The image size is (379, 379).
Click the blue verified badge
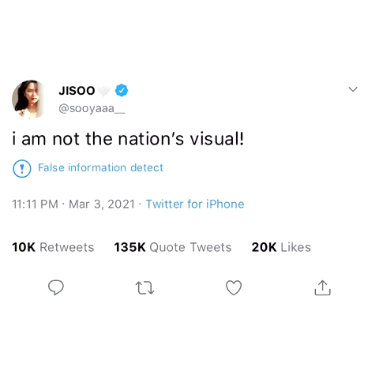click(x=122, y=90)
